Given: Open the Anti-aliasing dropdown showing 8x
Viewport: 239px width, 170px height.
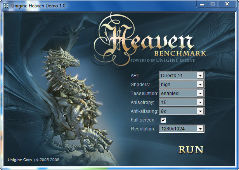Looking at the screenshot, I should pyautogui.click(x=182, y=111).
